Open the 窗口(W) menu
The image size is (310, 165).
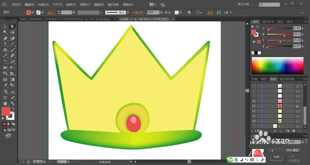[113, 4]
